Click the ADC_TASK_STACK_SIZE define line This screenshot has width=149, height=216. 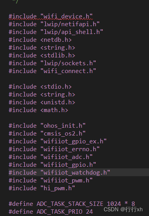[72, 204]
